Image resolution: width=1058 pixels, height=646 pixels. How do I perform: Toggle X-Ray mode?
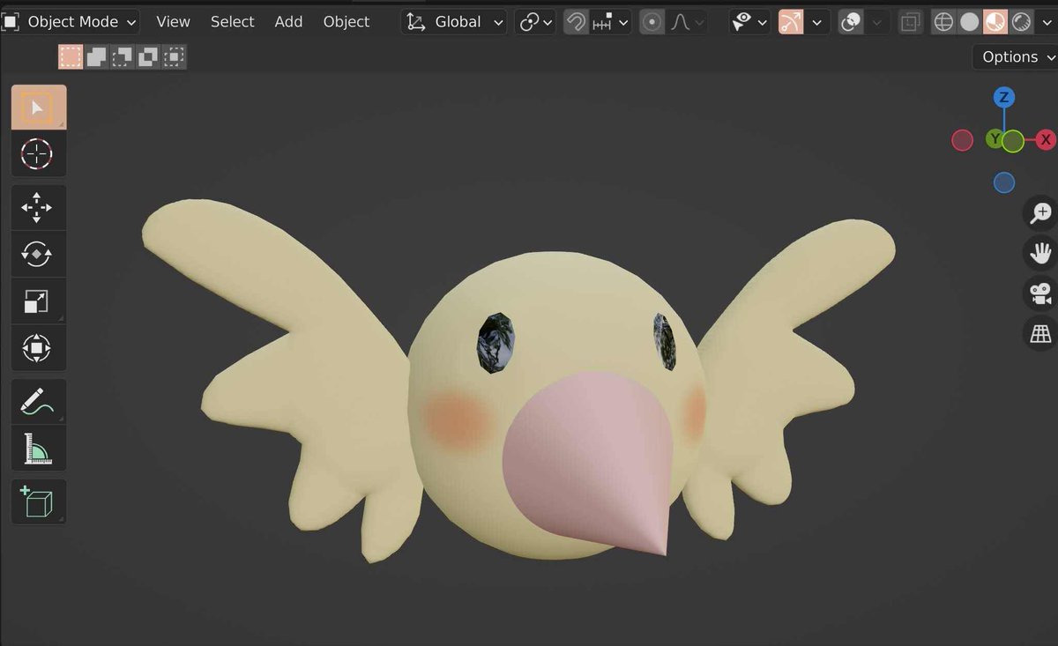click(x=911, y=22)
